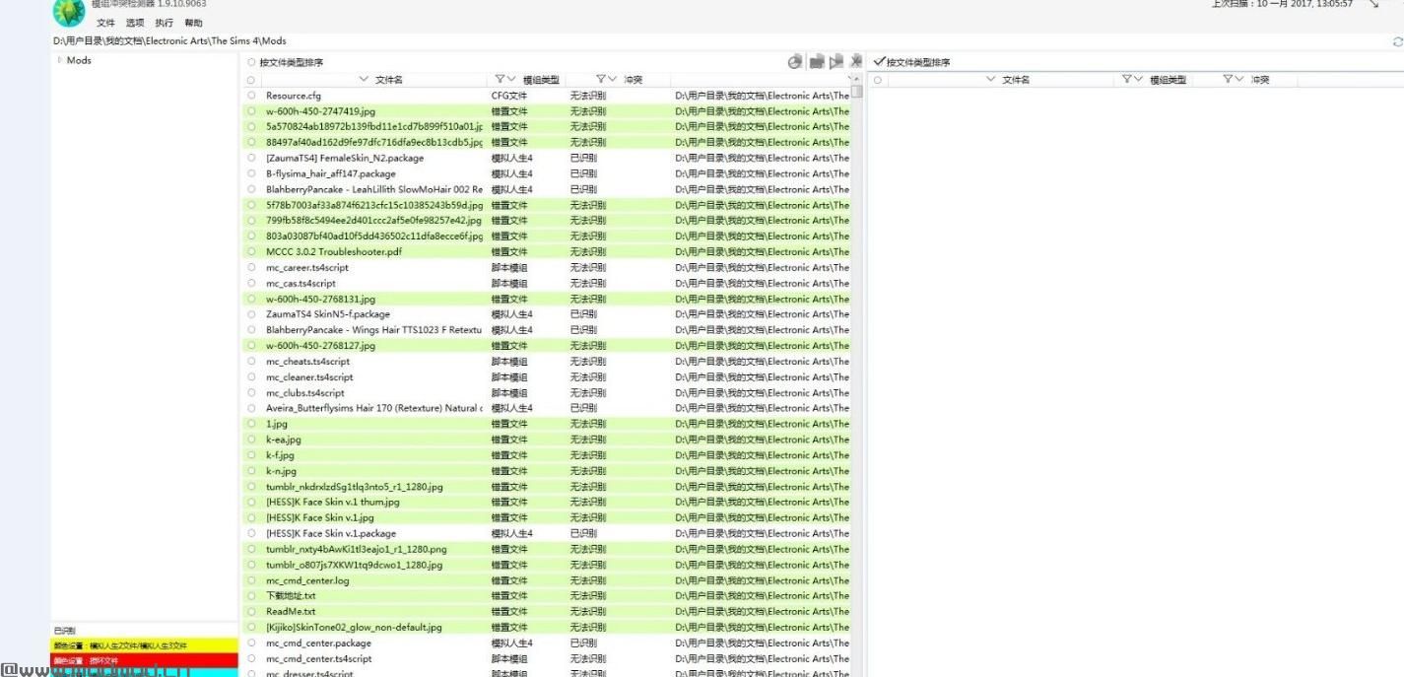Open the 执行 menu in the menu bar
This screenshot has width=1404, height=677.
[x=164, y=22]
